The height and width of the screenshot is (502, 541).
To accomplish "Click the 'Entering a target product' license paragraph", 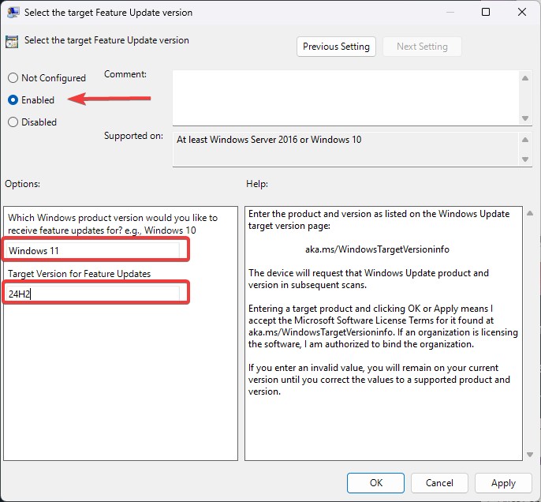I will [383, 326].
